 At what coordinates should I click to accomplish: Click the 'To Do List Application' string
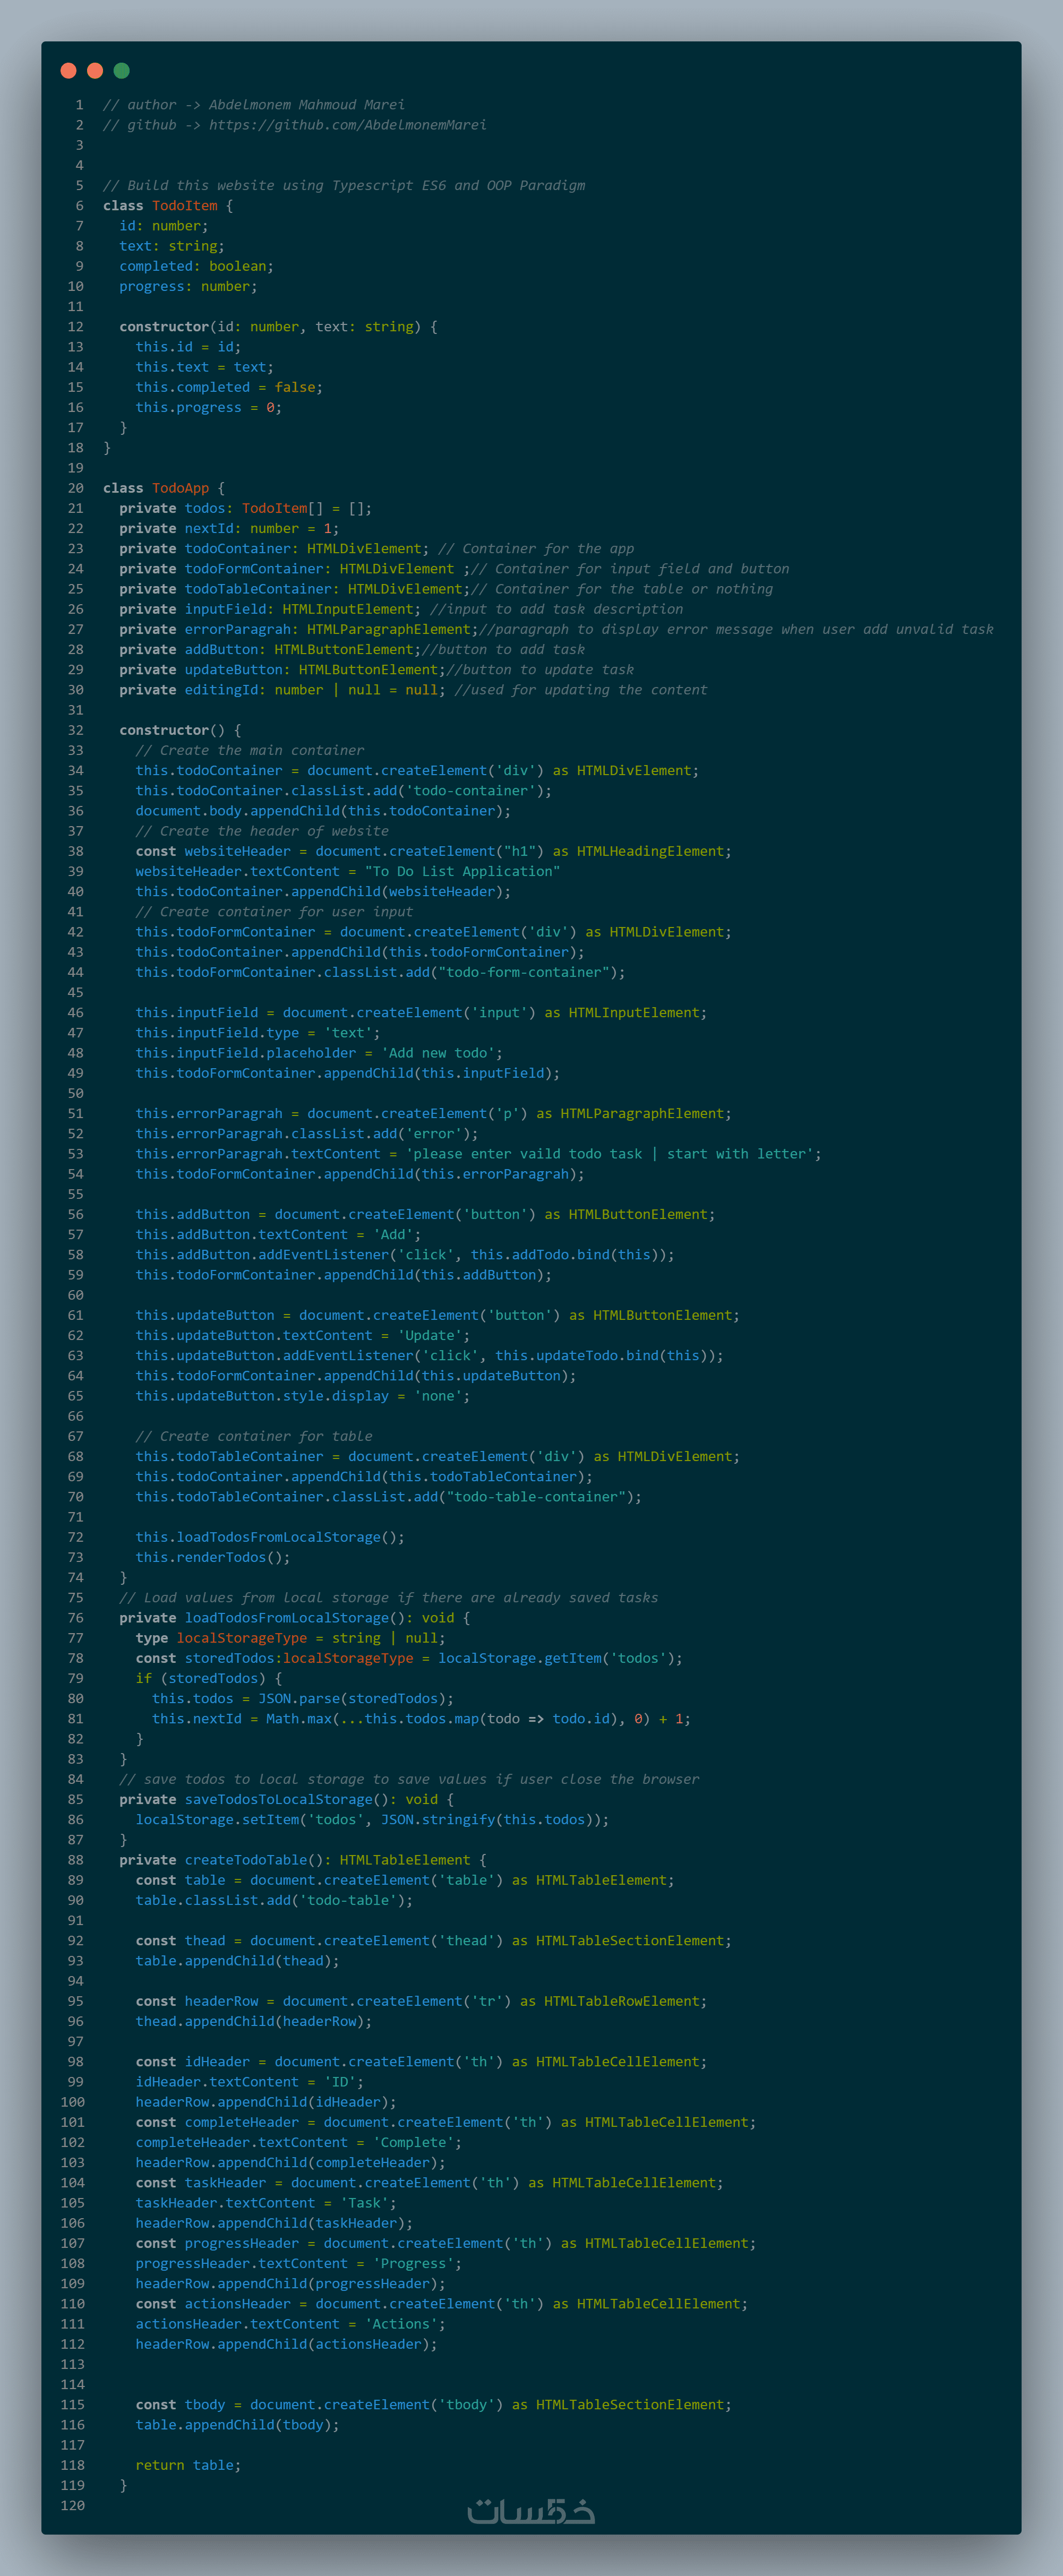pyautogui.click(x=462, y=871)
